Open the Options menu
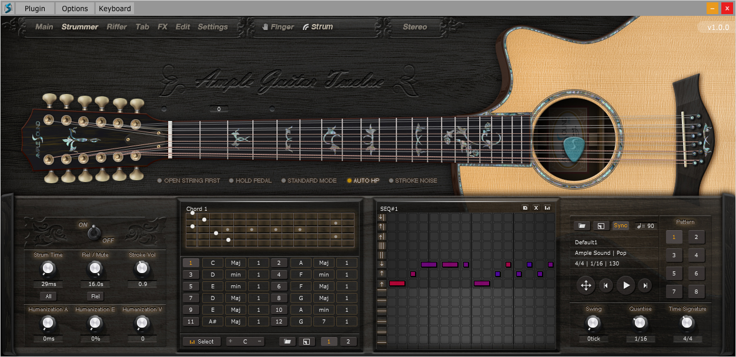 coord(74,8)
